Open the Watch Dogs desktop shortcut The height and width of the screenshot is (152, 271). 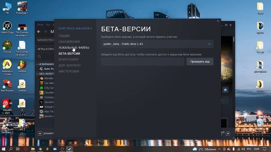(7, 27)
